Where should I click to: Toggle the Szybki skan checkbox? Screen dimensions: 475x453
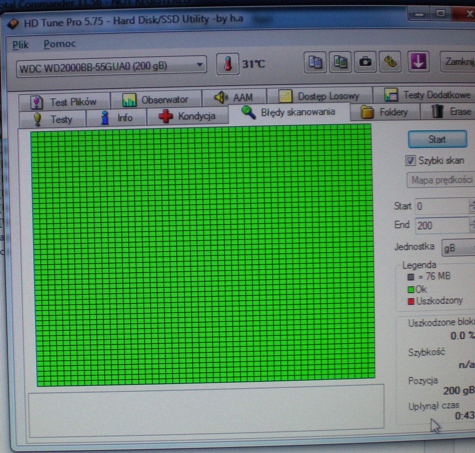(x=411, y=160)
